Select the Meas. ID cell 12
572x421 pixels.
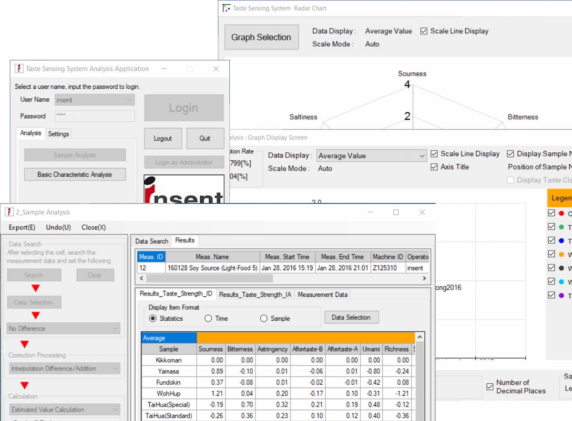(x=151, y=268)
